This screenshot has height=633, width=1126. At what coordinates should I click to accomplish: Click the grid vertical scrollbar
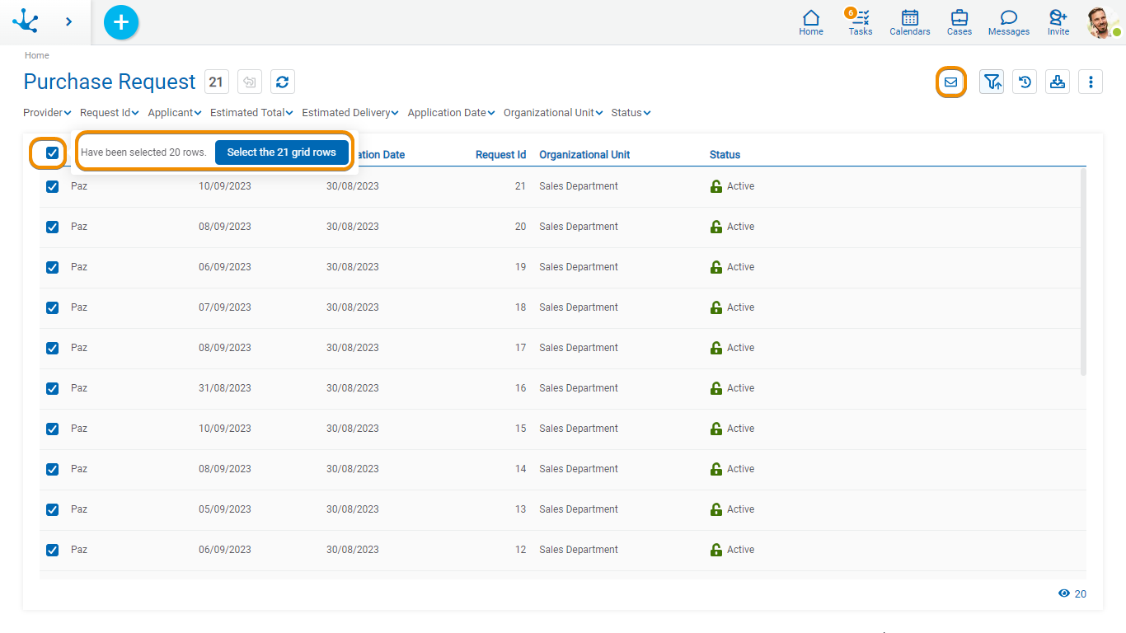tap(1083, 272)
